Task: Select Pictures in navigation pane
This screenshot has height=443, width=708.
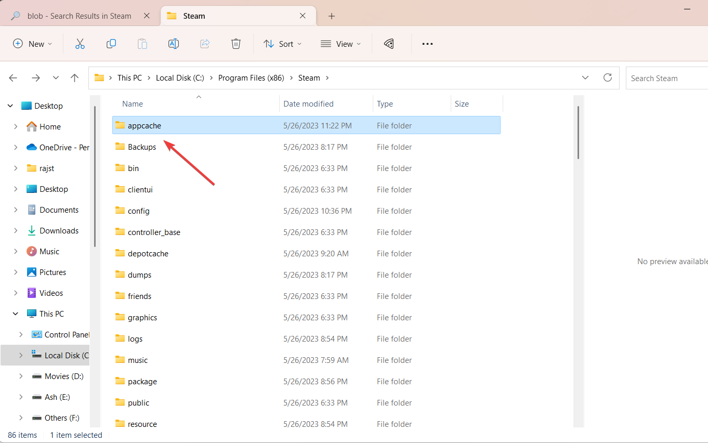Action: [x=53, y=272]
